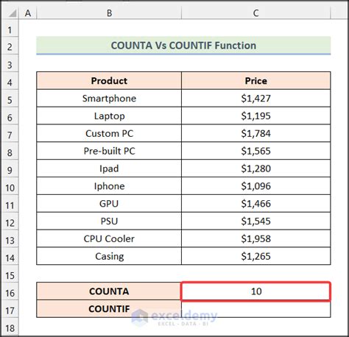This screenshot has width=349, height=337.
Task: Select the $1,565 price cell
Action: click(256, 151)
